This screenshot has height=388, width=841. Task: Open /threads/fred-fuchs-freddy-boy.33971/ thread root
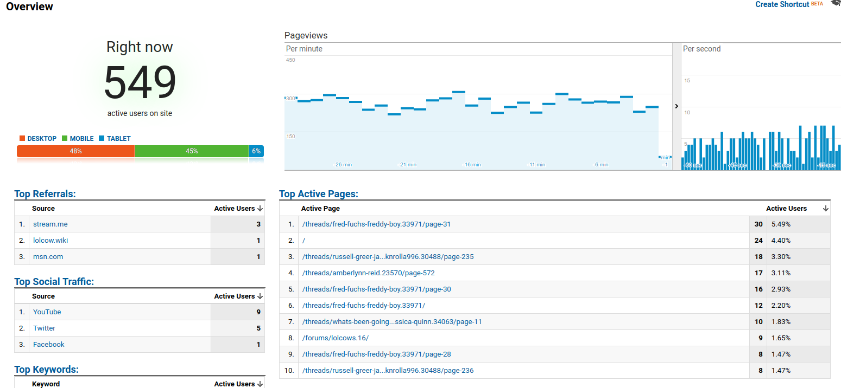(363, 306)
